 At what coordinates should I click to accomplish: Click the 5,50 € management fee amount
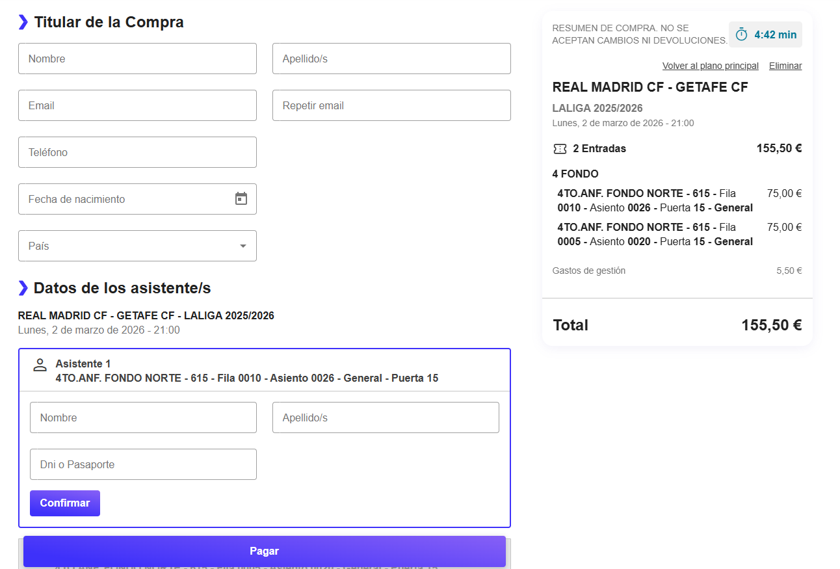(x=789, y=271)
